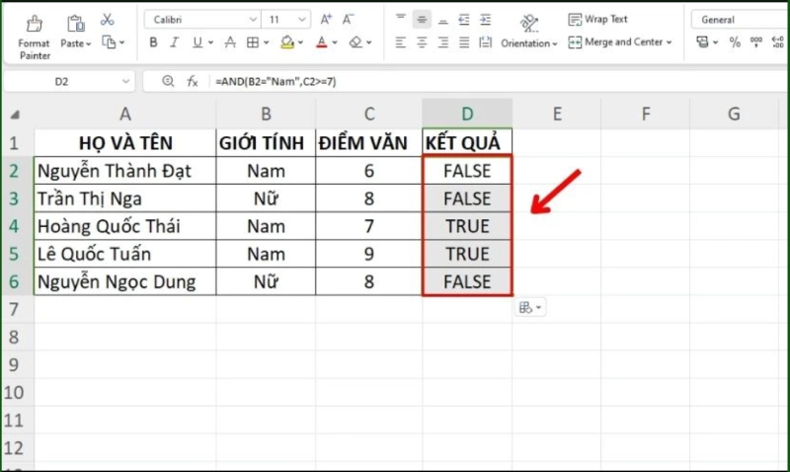Align text left
Image resolution: width=790 pixels, height=472 pixels.
click(x=401, y=42)
